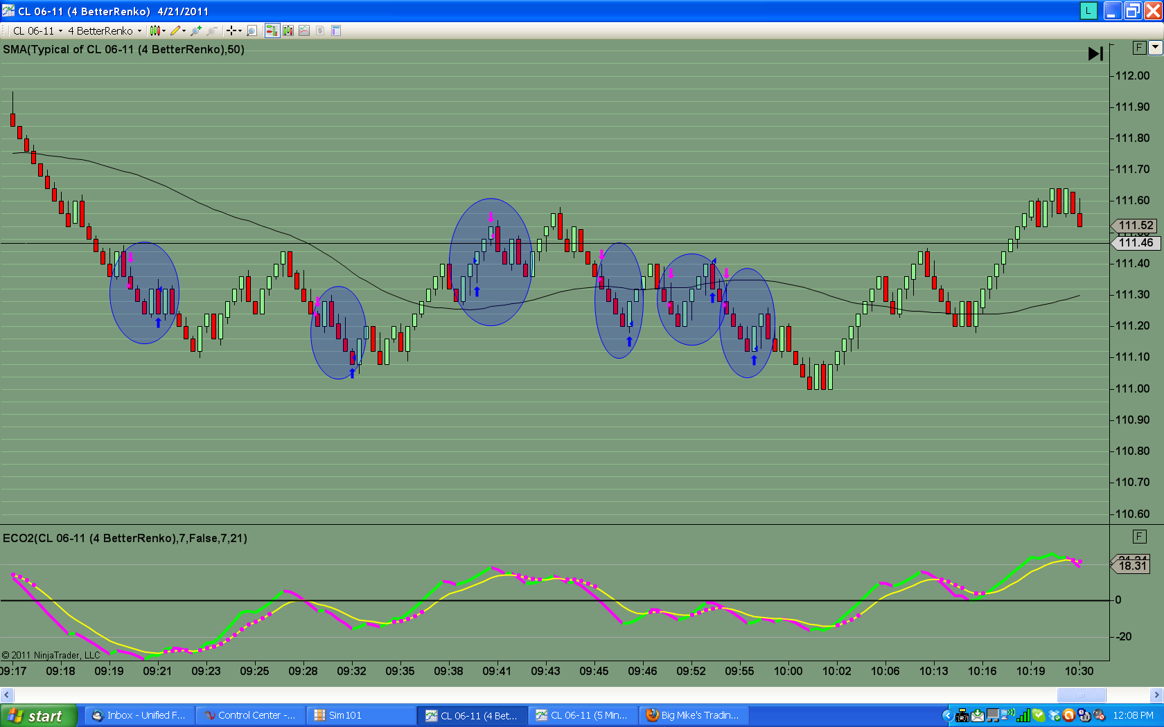This screenshot has width=1164, height=727.
Task: Open the indicators line chart icon
Action: [304, 30]
